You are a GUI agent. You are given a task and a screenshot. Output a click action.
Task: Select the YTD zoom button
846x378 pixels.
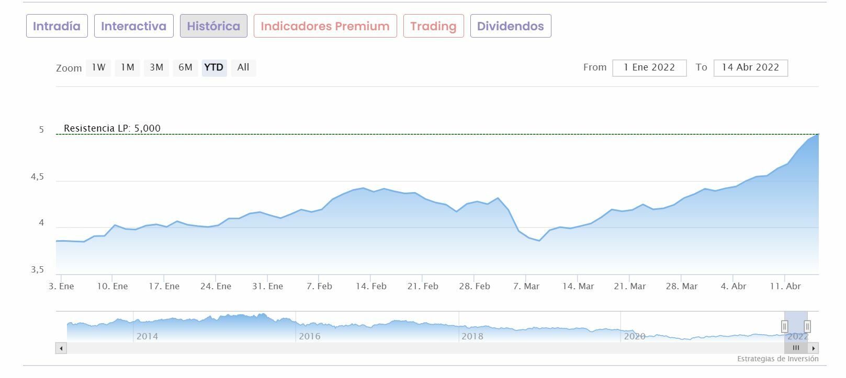(x=214, y=67)
